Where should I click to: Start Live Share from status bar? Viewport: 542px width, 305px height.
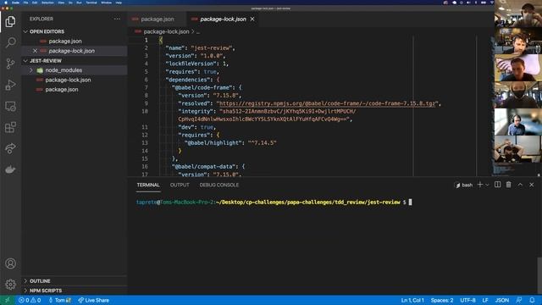click(93, 300)
